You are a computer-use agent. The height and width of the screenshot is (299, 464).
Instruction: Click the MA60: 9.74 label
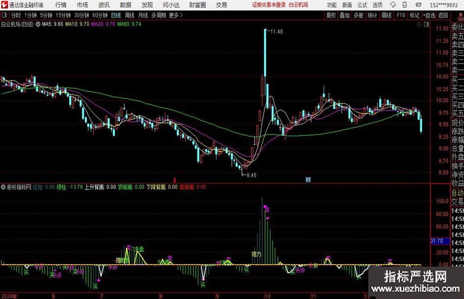(129, 24)
